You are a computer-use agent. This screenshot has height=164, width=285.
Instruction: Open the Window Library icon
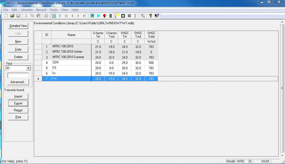(x=92, y=16)
